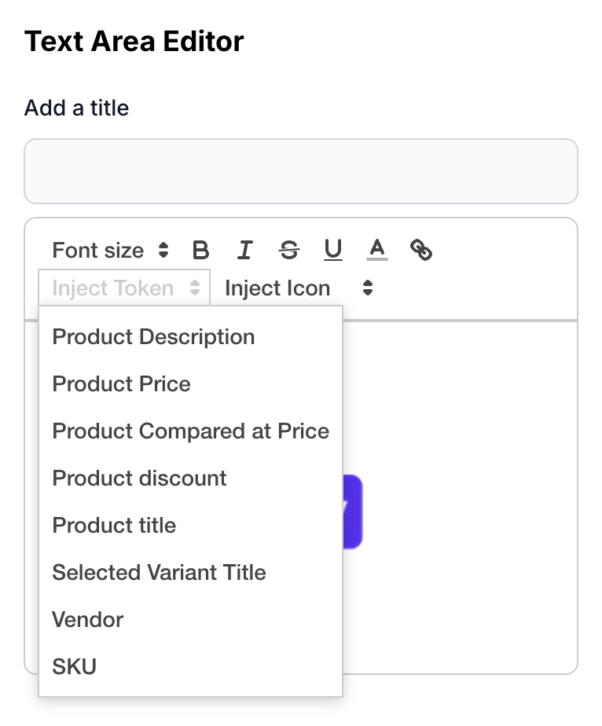Open the text color picker
This screenshot has height=726, width=602.
[377, 251]
